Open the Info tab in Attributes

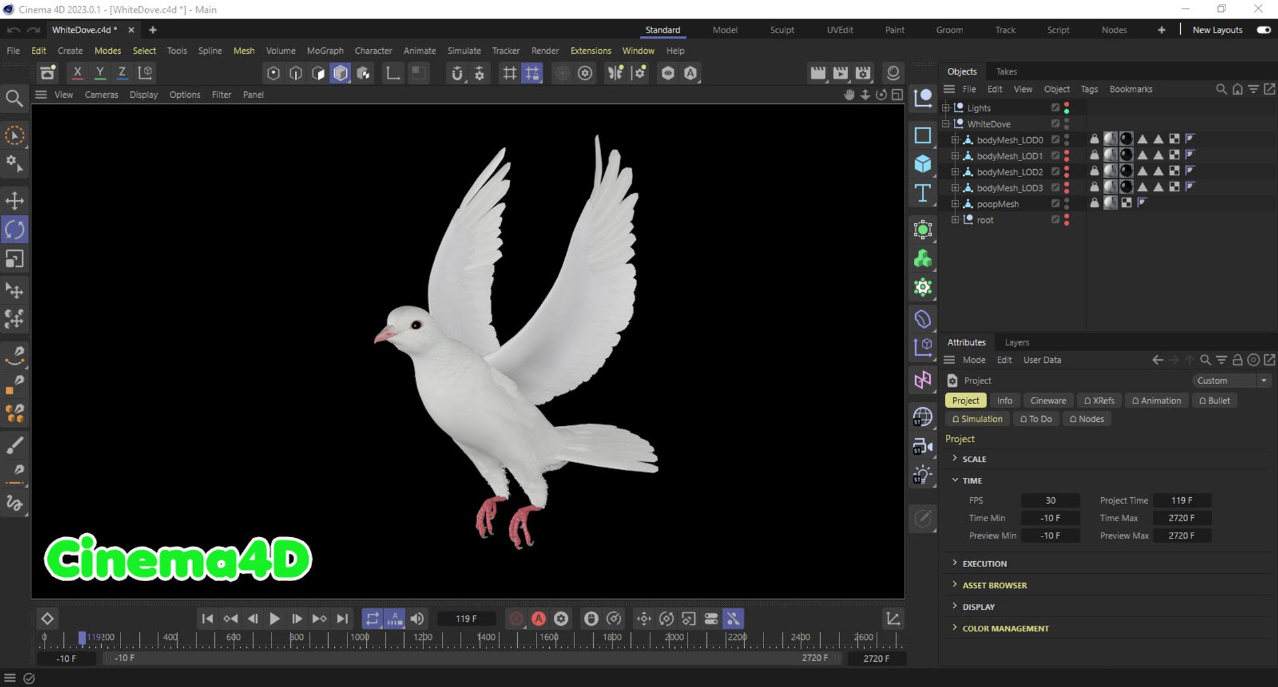(x=1004, y=401)
